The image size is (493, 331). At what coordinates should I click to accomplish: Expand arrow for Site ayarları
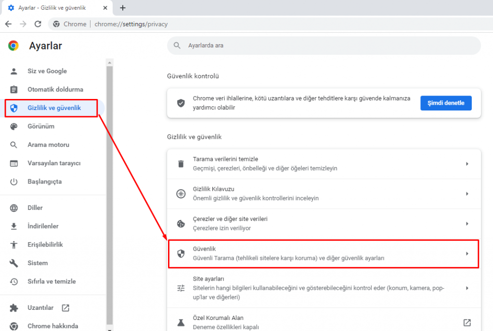tap(467, 288)
